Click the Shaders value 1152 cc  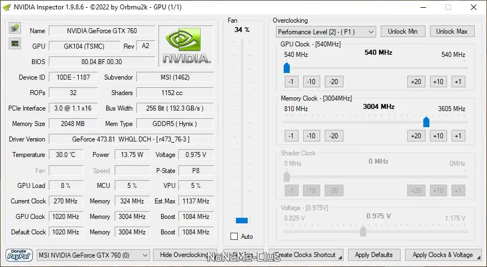point(175,93)
